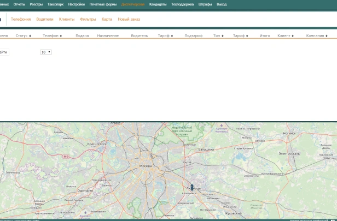Image resolution: width=337 pixels, height=221 pixels.
Task: Create a Новый заказ
Action: tap(129, 19)
